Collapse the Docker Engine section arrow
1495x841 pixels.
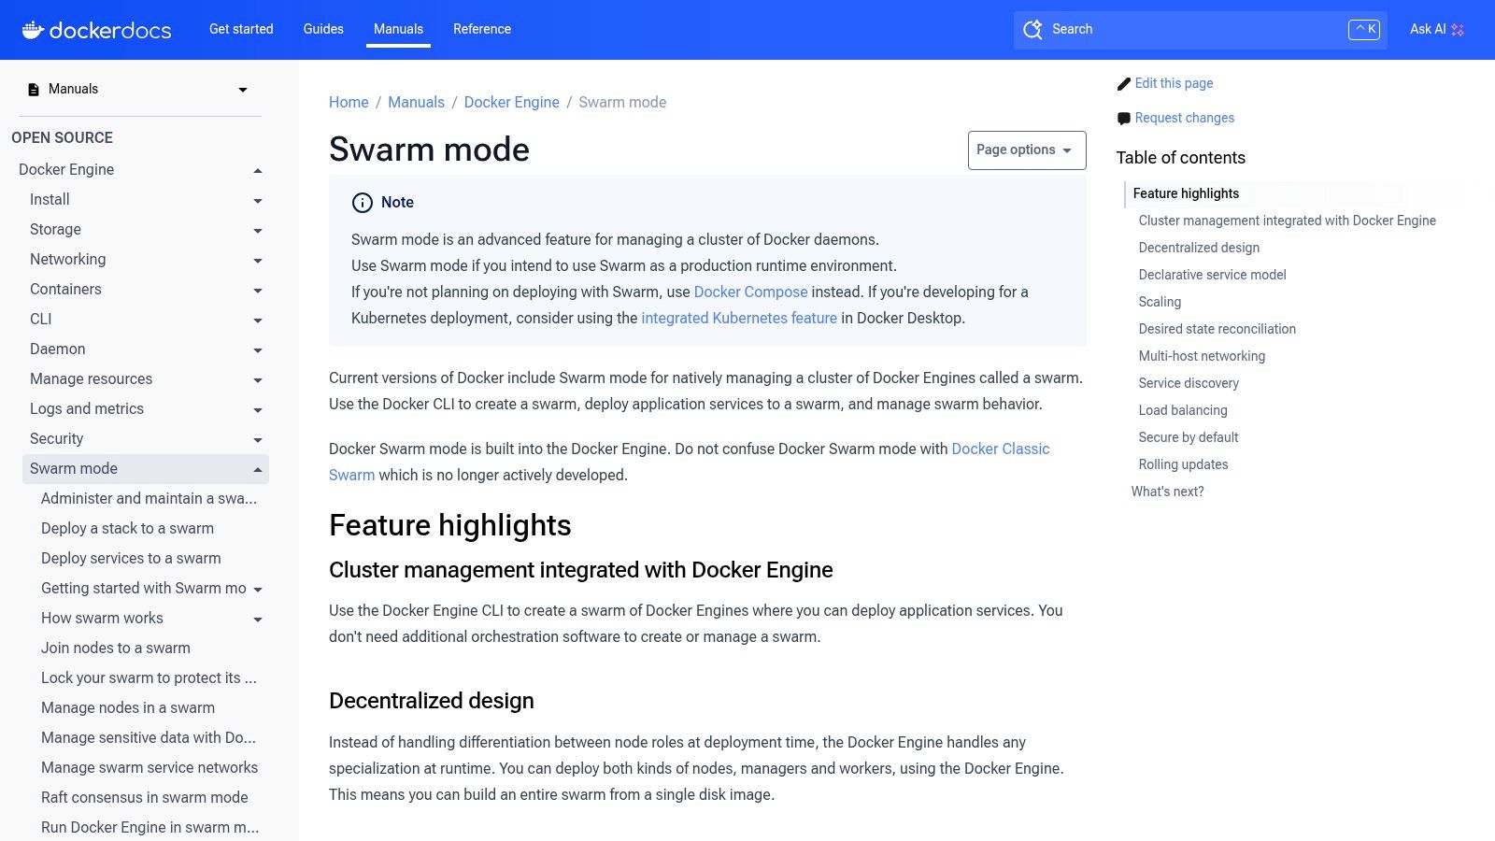point(258,170)
